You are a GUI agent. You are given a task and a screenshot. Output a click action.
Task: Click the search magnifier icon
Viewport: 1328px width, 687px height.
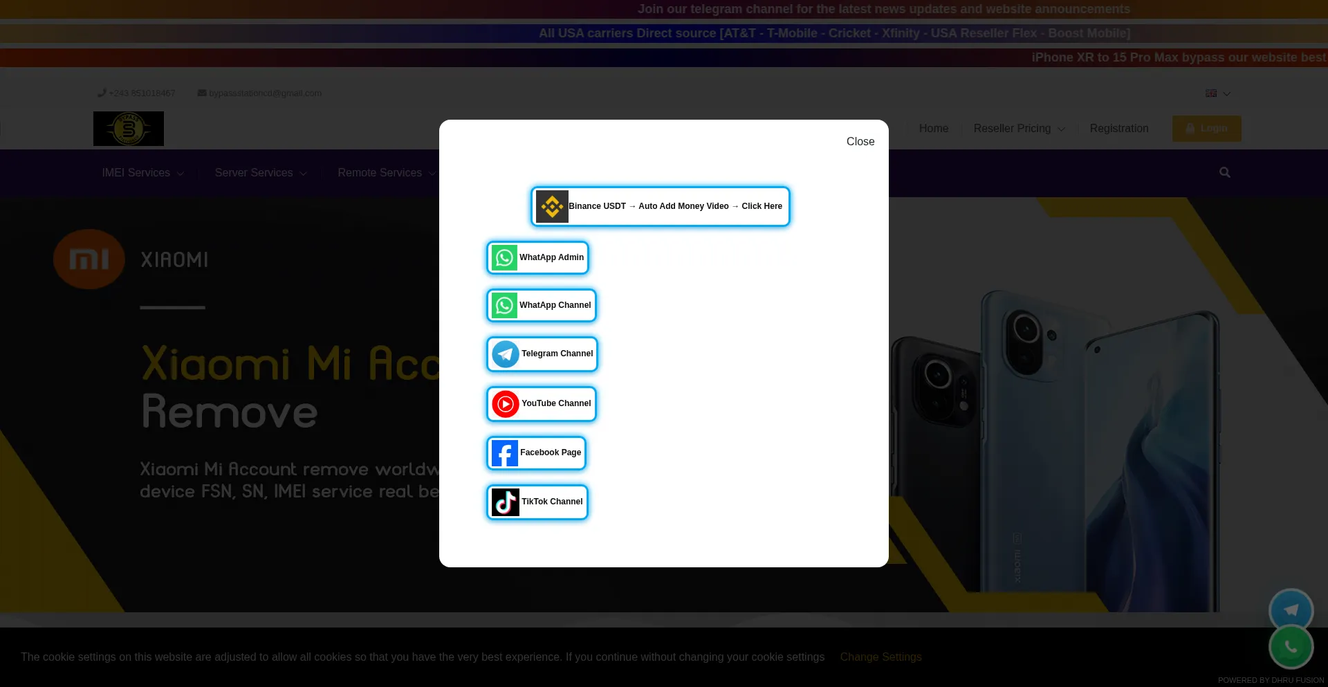(1224, 172)
